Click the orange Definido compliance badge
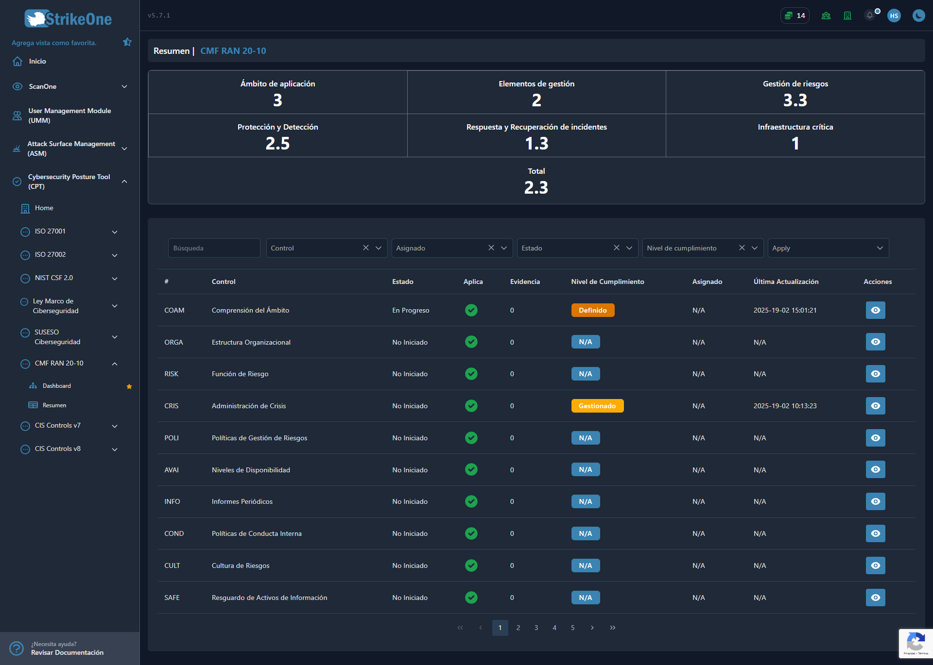 tap(593, 310)
